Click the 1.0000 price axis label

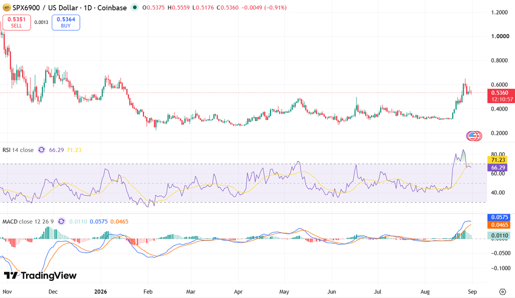[x=500, y=36]
